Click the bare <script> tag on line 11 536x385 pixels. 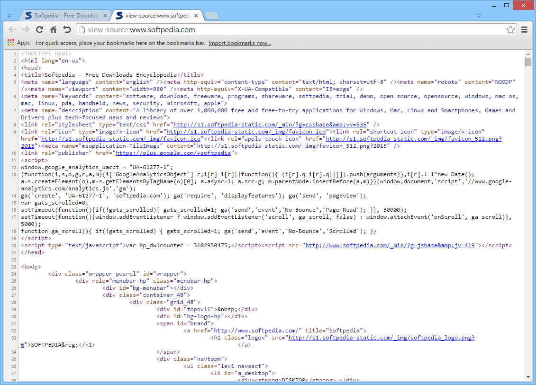click(x=34, y=160)
